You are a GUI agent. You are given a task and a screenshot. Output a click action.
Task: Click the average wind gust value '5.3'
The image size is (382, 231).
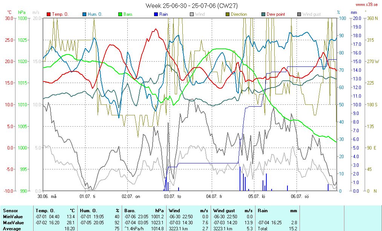(250, 229)
